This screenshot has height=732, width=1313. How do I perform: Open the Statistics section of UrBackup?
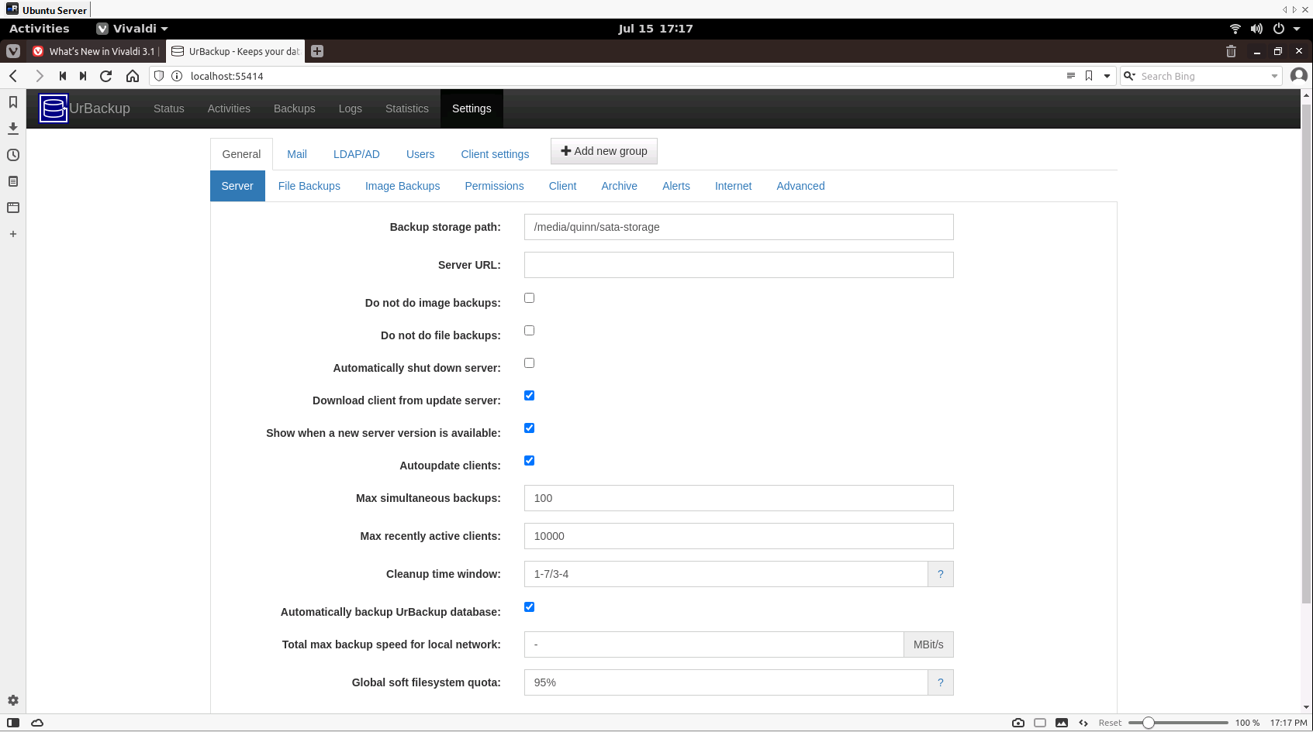[406, 108]
